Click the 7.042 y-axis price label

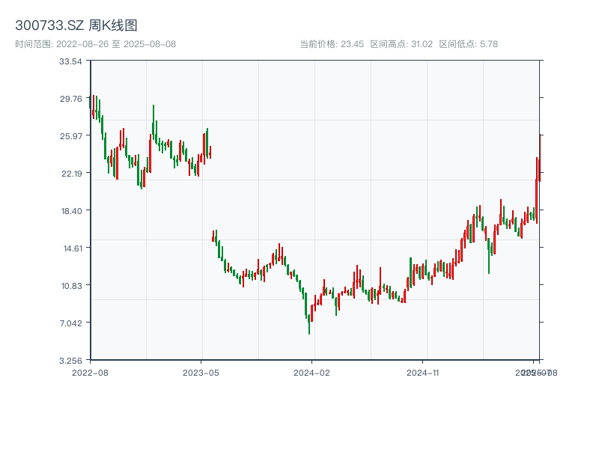pos(71,323)
